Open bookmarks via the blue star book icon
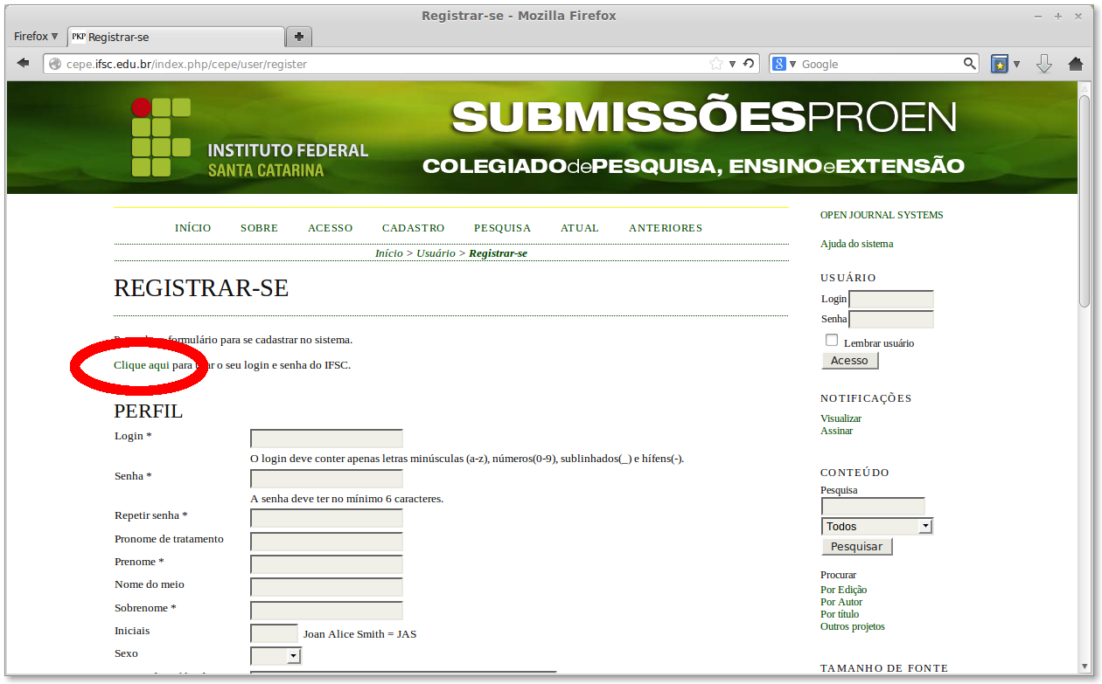Screen dimensions: 1102x684 point(999,63)
